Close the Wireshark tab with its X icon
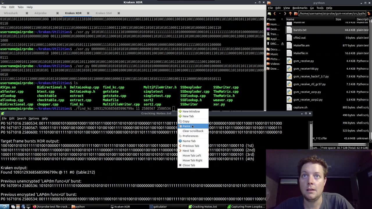 (x=27, y=13)
